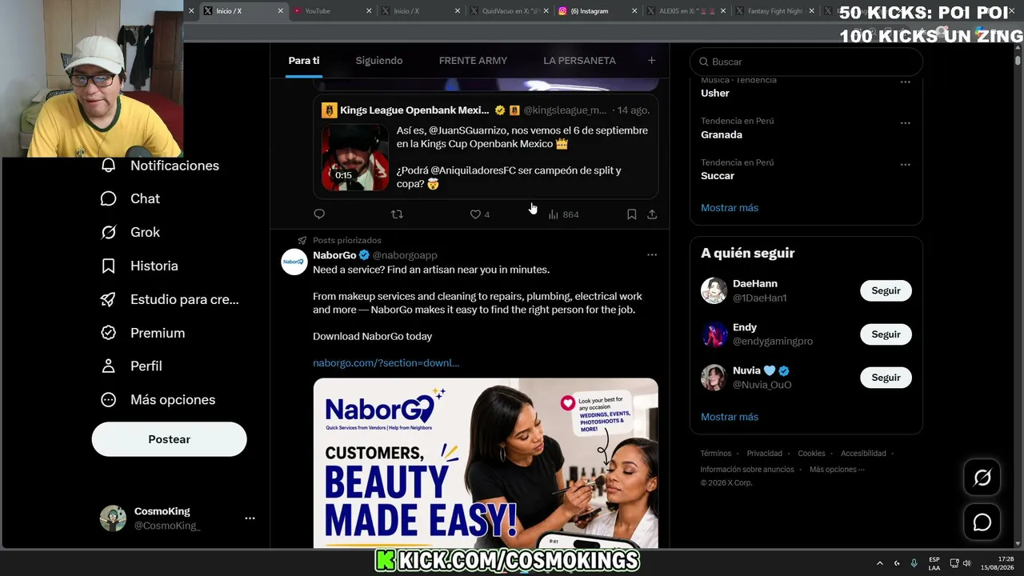View analytics showing 864 views
This screenshot has height=576, width=1024.
point(563,214)
